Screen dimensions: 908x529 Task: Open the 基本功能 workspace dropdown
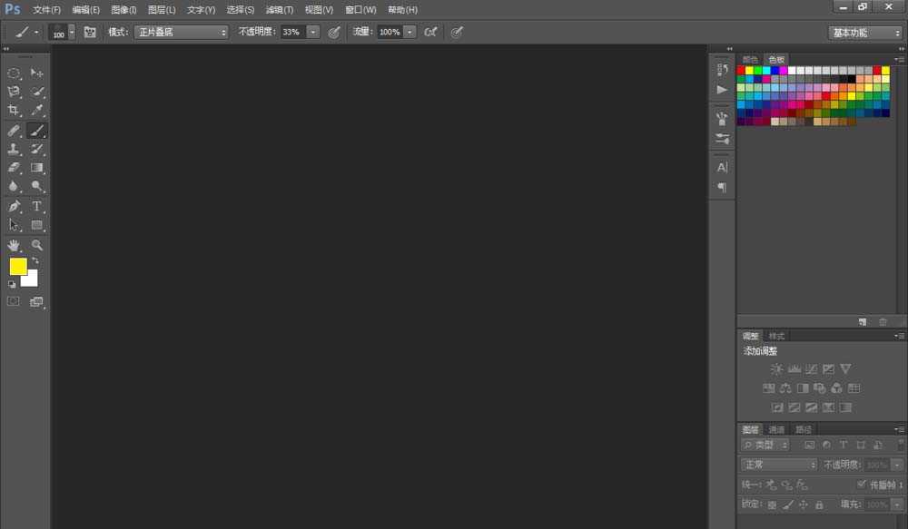pos(864,32)
